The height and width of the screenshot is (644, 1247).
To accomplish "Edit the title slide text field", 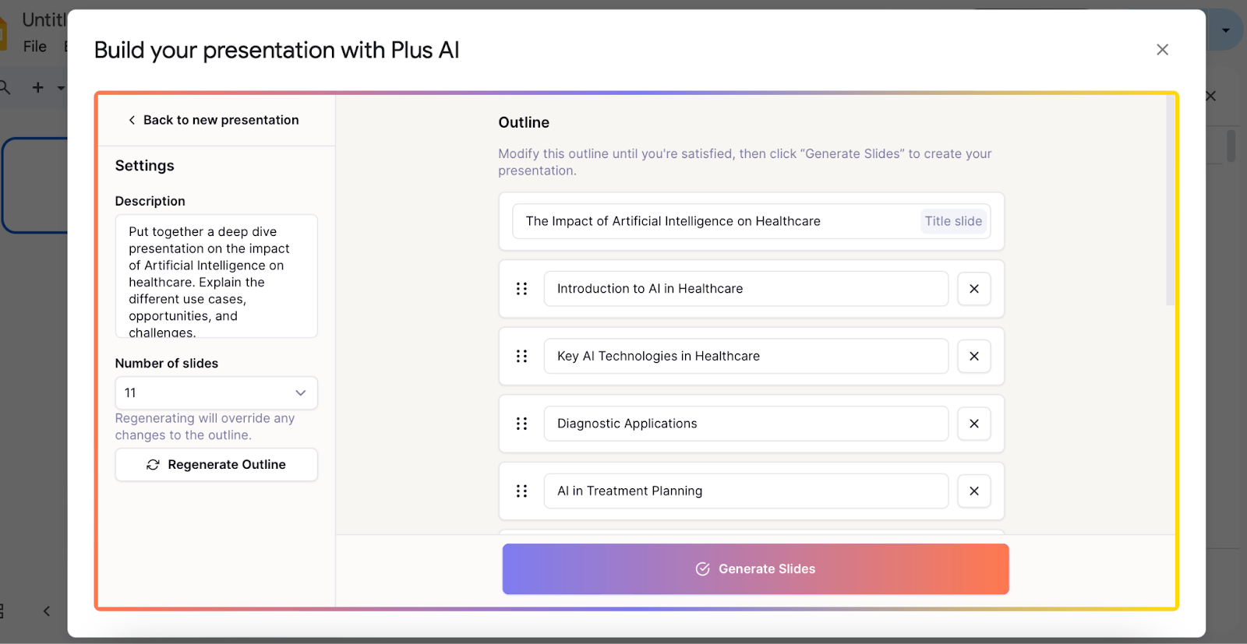I will (751, 221).
